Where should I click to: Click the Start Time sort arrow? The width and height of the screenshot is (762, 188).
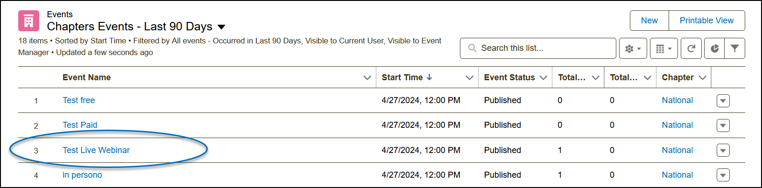pos(430,77)
